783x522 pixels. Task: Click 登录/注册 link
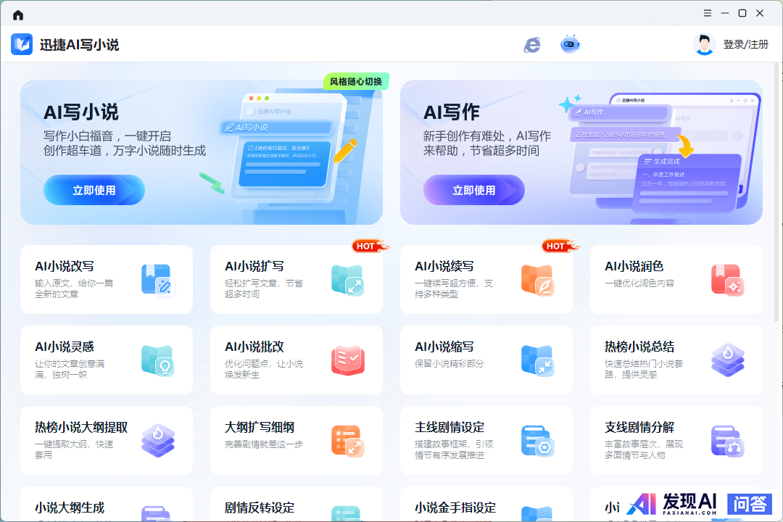[745, 44]
